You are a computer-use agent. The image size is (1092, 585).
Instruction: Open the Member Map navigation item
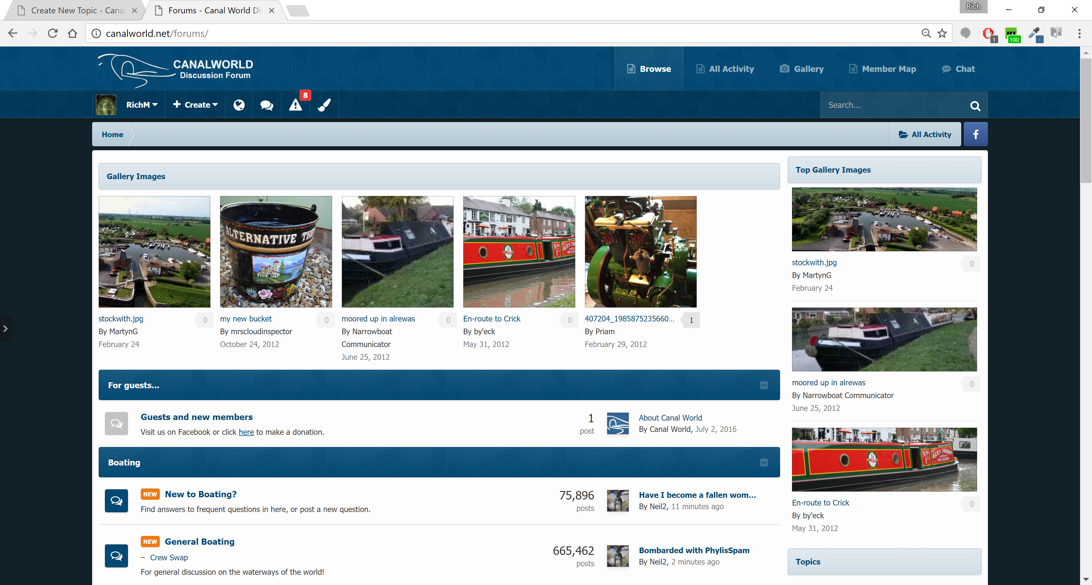tap(883, 68)
